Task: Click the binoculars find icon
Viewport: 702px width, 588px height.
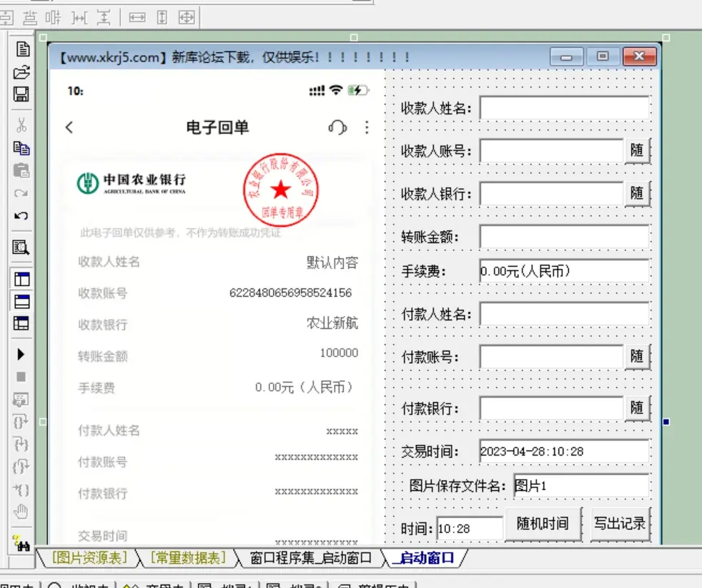Action: 21,543
